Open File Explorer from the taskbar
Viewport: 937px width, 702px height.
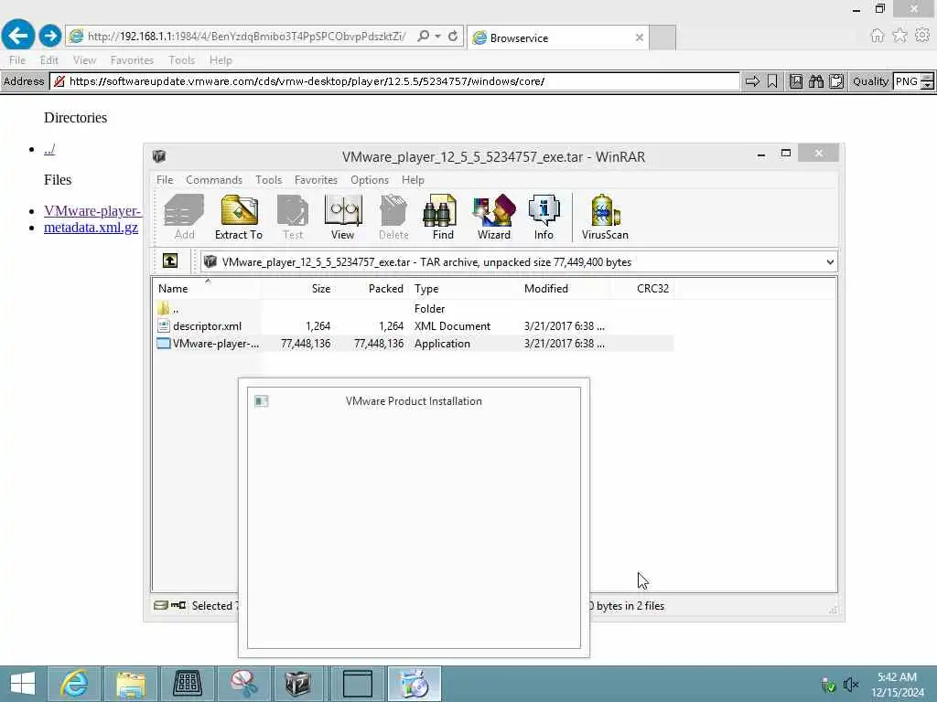(131, 684)
